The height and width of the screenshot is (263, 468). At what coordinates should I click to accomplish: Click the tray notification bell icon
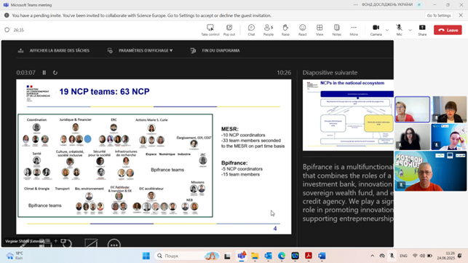[x=460, y=256]
